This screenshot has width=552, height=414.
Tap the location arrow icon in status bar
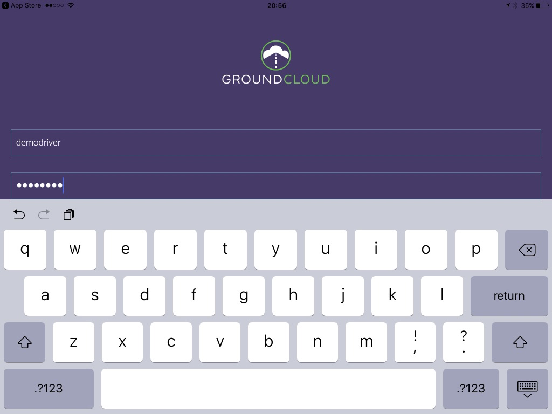pyautogui.click(x=508, y=5)
